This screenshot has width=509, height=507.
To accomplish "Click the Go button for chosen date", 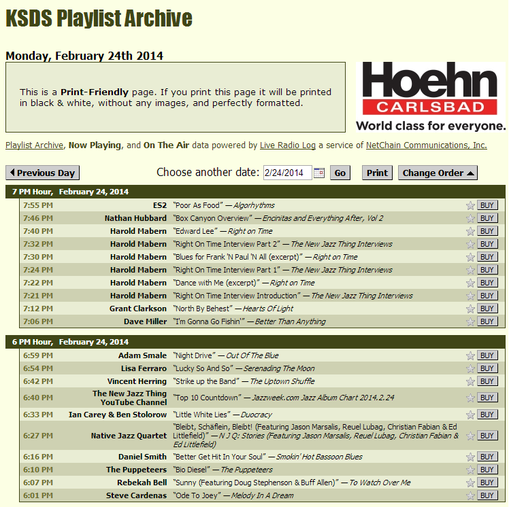I will (x=340, y=173).
